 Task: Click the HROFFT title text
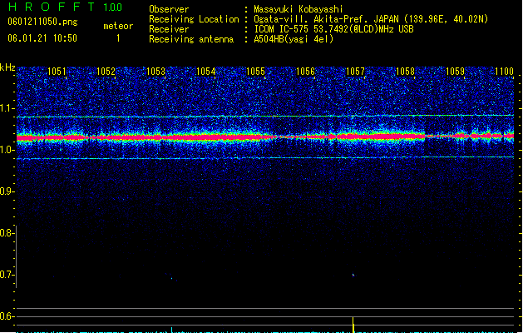pos(52,7)
